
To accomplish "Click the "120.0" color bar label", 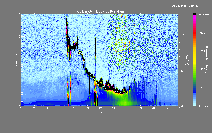I will [x=202, y=69].
